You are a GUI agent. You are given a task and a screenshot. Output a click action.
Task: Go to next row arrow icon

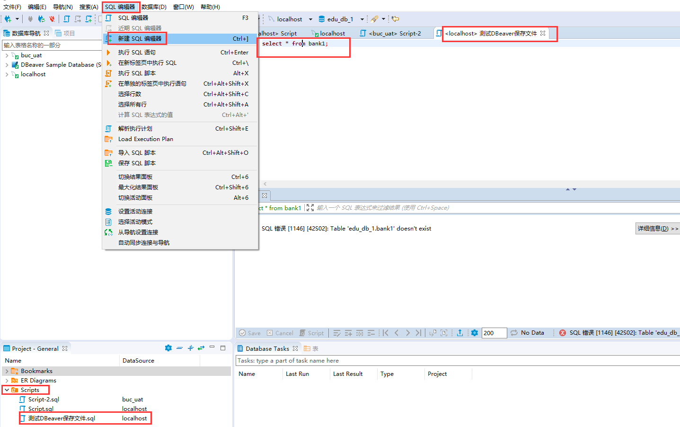407,333
